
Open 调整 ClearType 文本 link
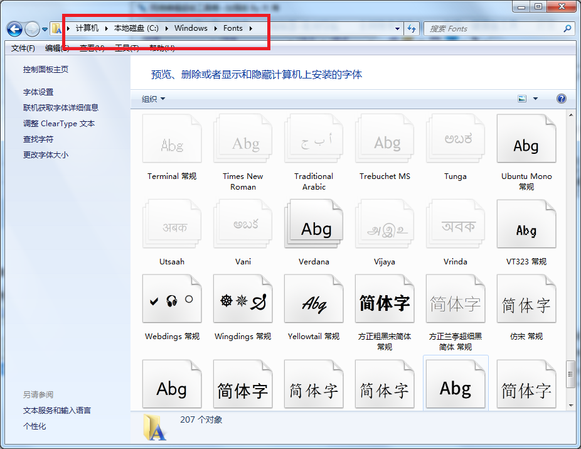(x=59, y=124)
